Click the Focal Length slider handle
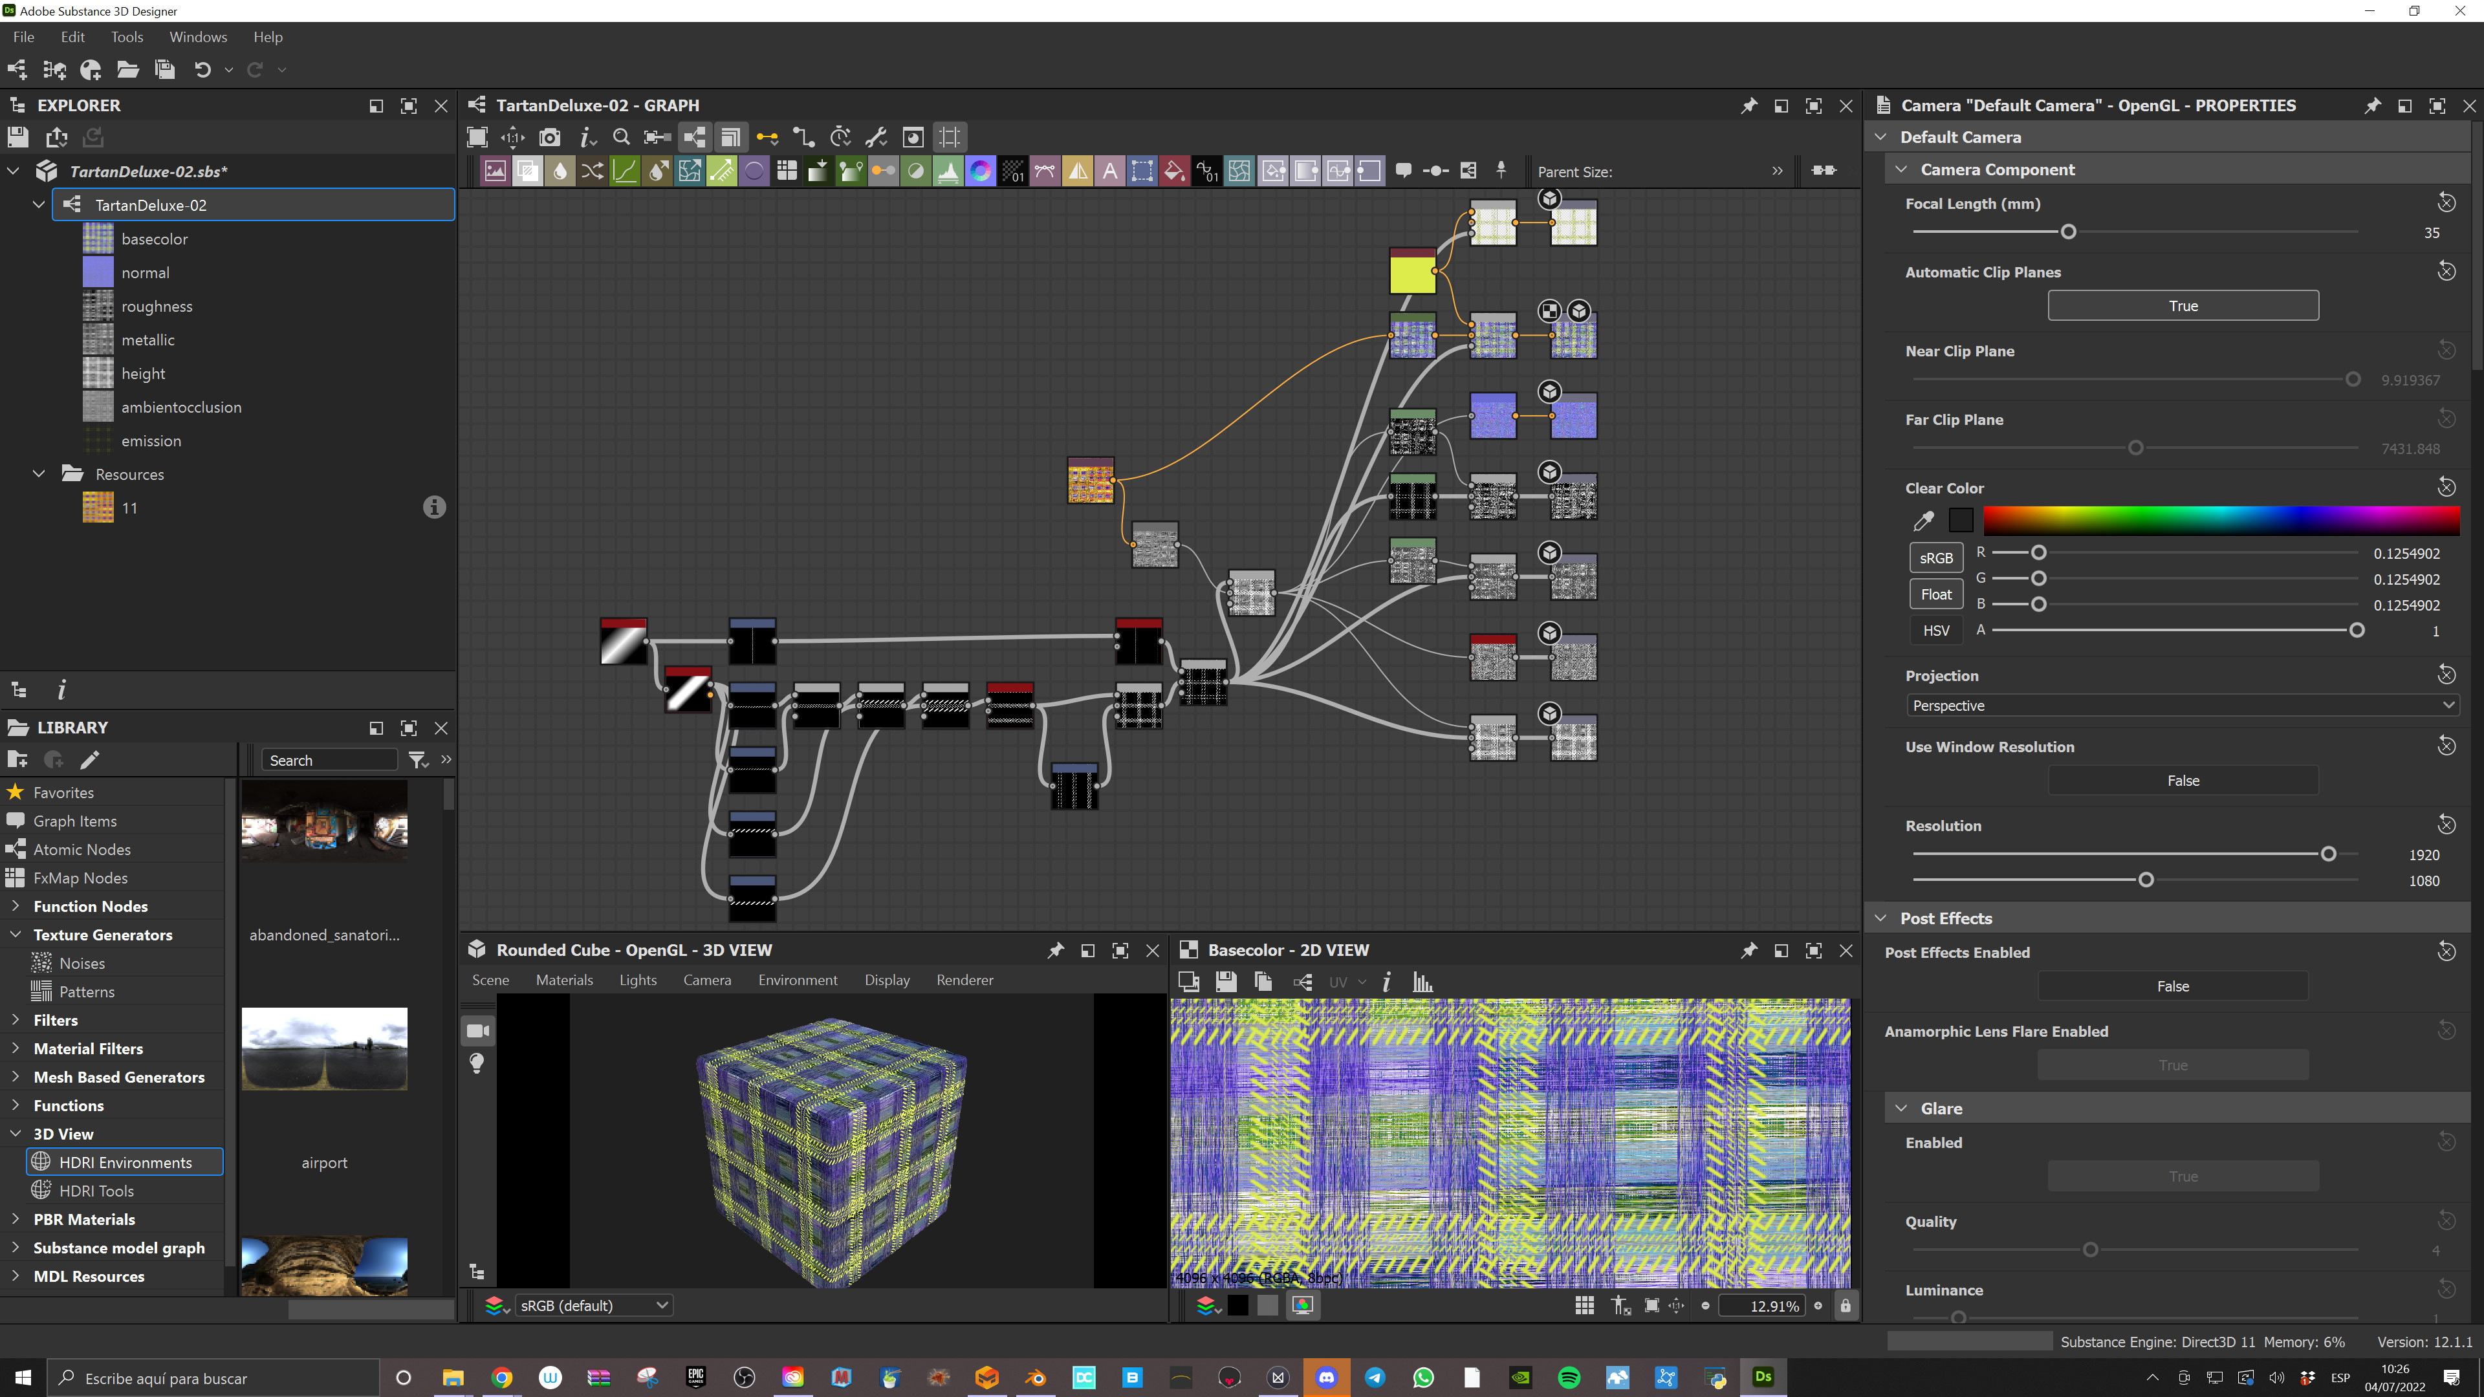The width and height of the screenshot is (2484, 1397). click(x=2067, y=232)
